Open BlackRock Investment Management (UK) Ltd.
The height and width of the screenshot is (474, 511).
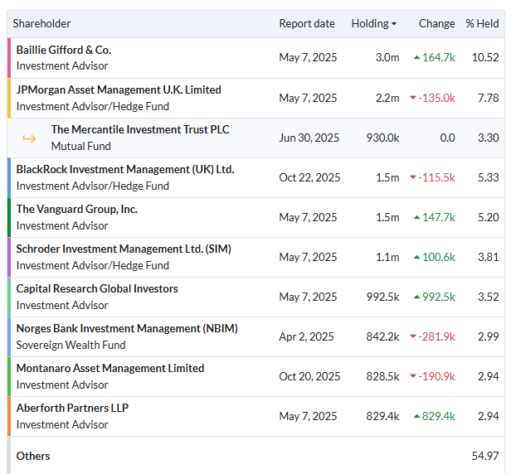tap(125, 169)
